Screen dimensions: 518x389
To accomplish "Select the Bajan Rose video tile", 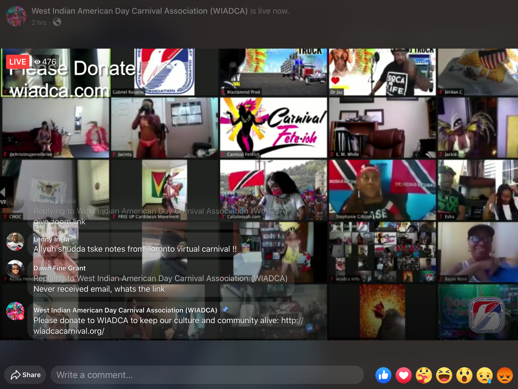I will (478, 252).
